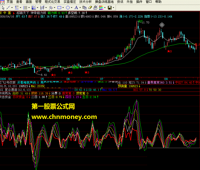Viewport: 200px width, 170px height.
Task: Open the 查看 menu
Action: [19, 2]
